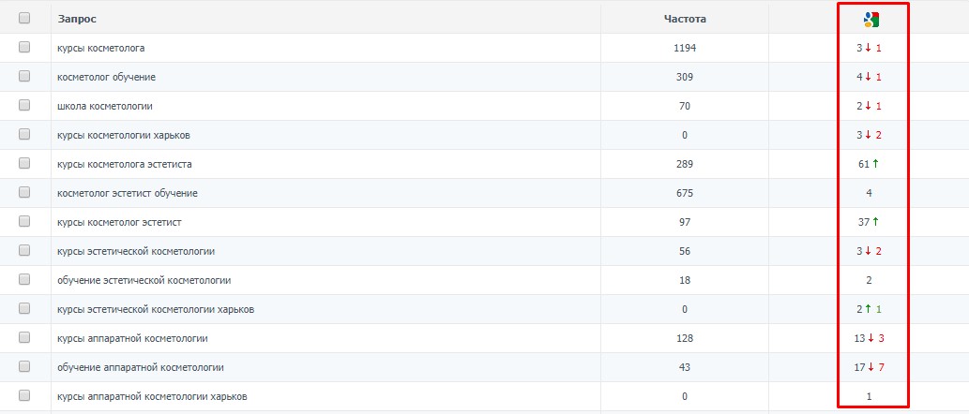
Task: Click the green up arrow beside position 61
Action: tap(877, 164)
